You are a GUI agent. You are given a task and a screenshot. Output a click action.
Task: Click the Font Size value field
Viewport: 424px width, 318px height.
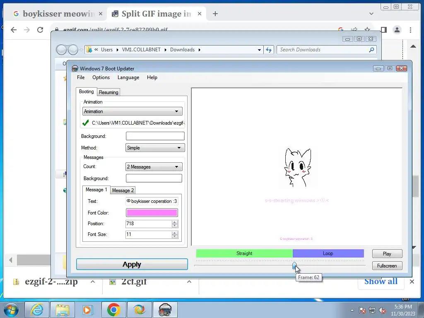point(149,234)
